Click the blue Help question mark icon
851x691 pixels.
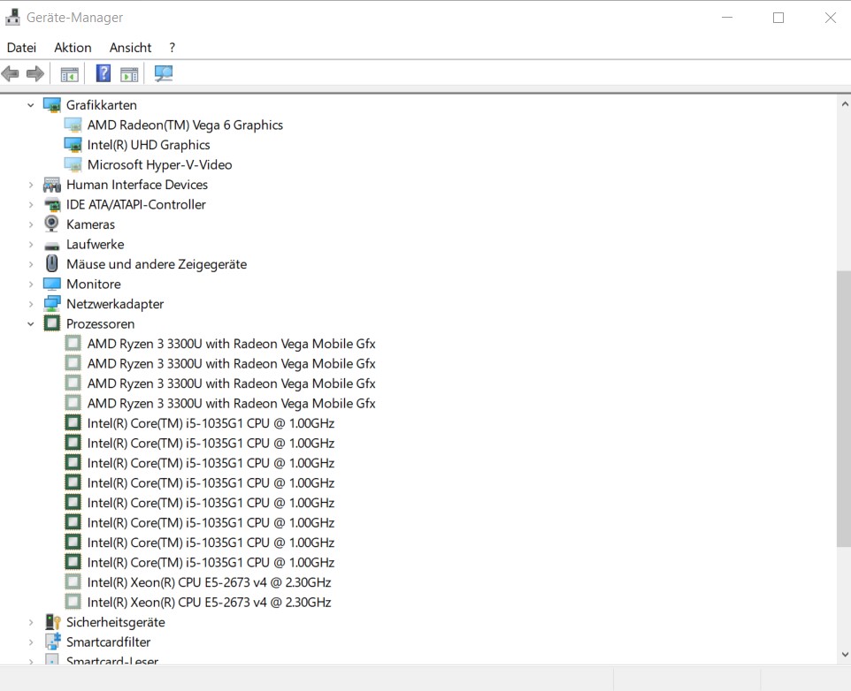tap(103, 73)
